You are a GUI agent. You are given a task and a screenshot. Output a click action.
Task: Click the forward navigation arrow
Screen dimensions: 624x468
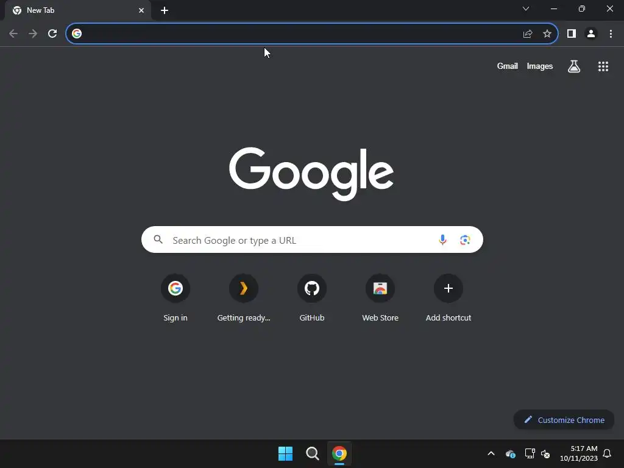[33, 34]
